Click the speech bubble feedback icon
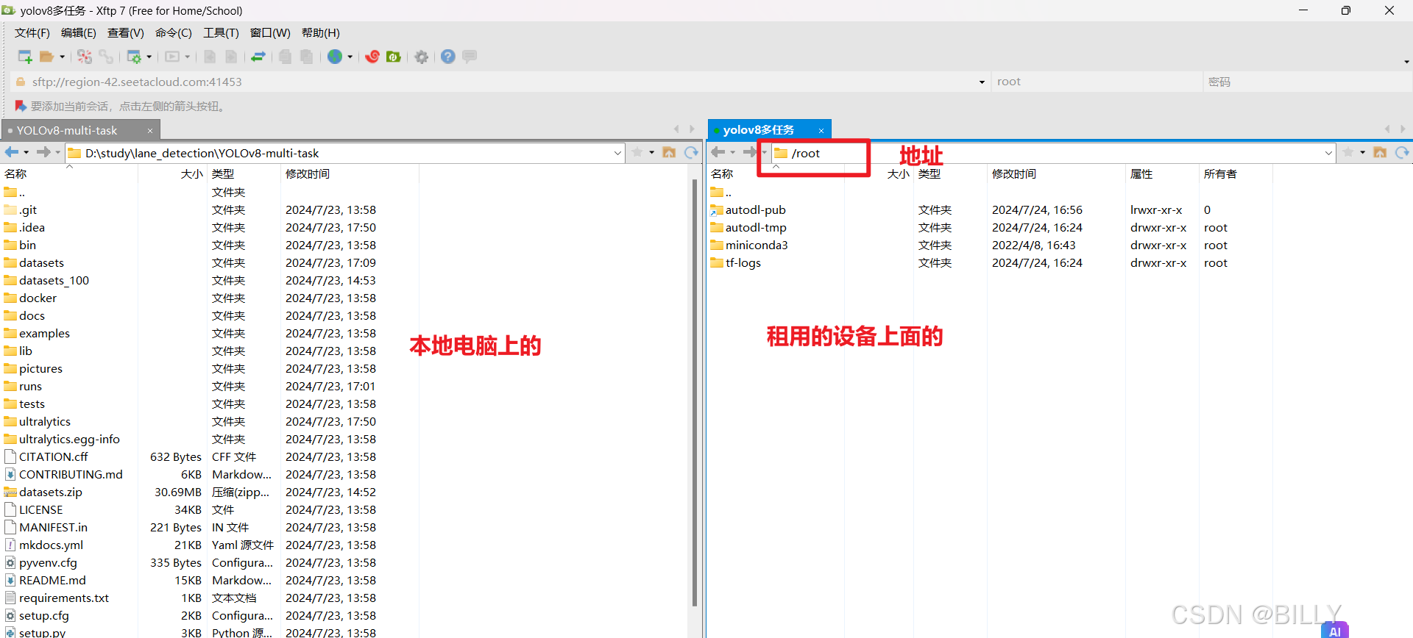The image size is (1413, 638). pos(470,56)
